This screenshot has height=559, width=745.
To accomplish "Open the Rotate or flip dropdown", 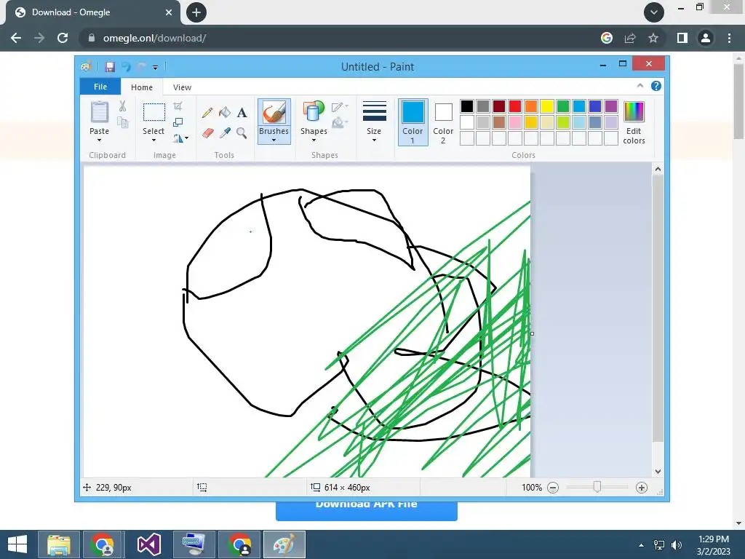I will point(180,138).
